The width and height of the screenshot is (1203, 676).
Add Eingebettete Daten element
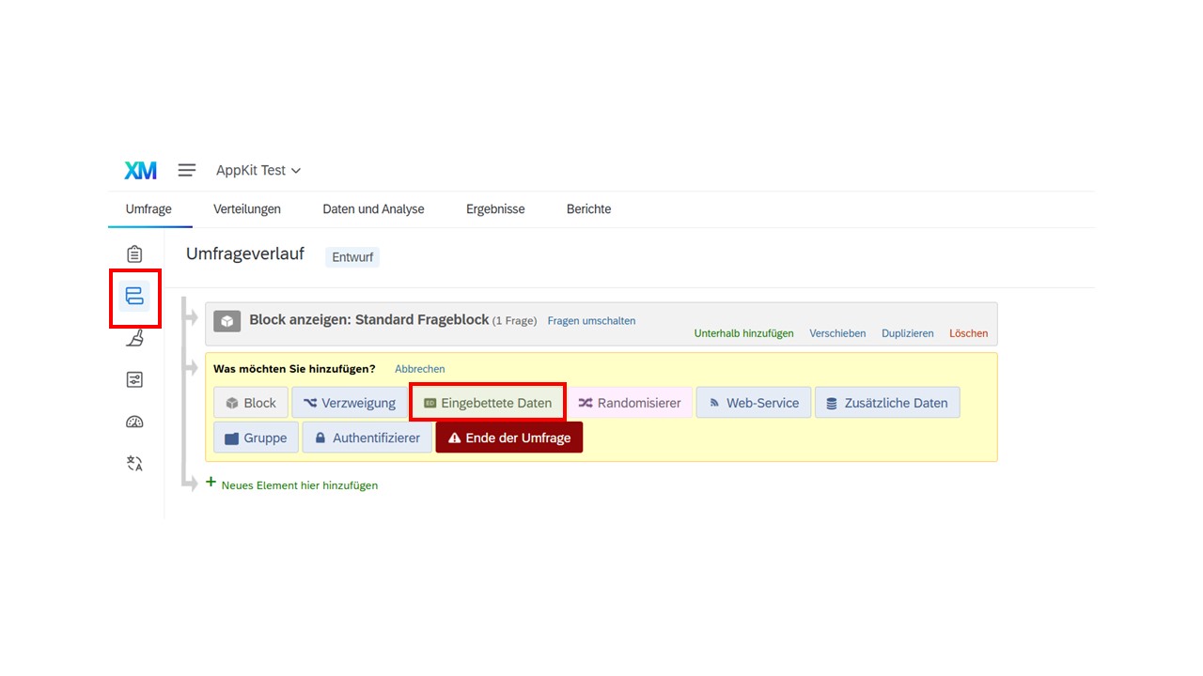(488, 403)
